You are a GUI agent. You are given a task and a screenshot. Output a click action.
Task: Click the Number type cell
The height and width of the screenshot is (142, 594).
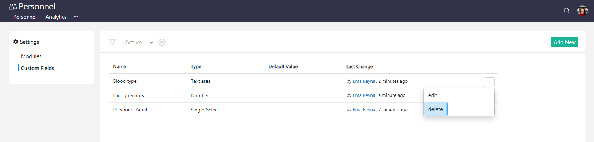[200, 95]
